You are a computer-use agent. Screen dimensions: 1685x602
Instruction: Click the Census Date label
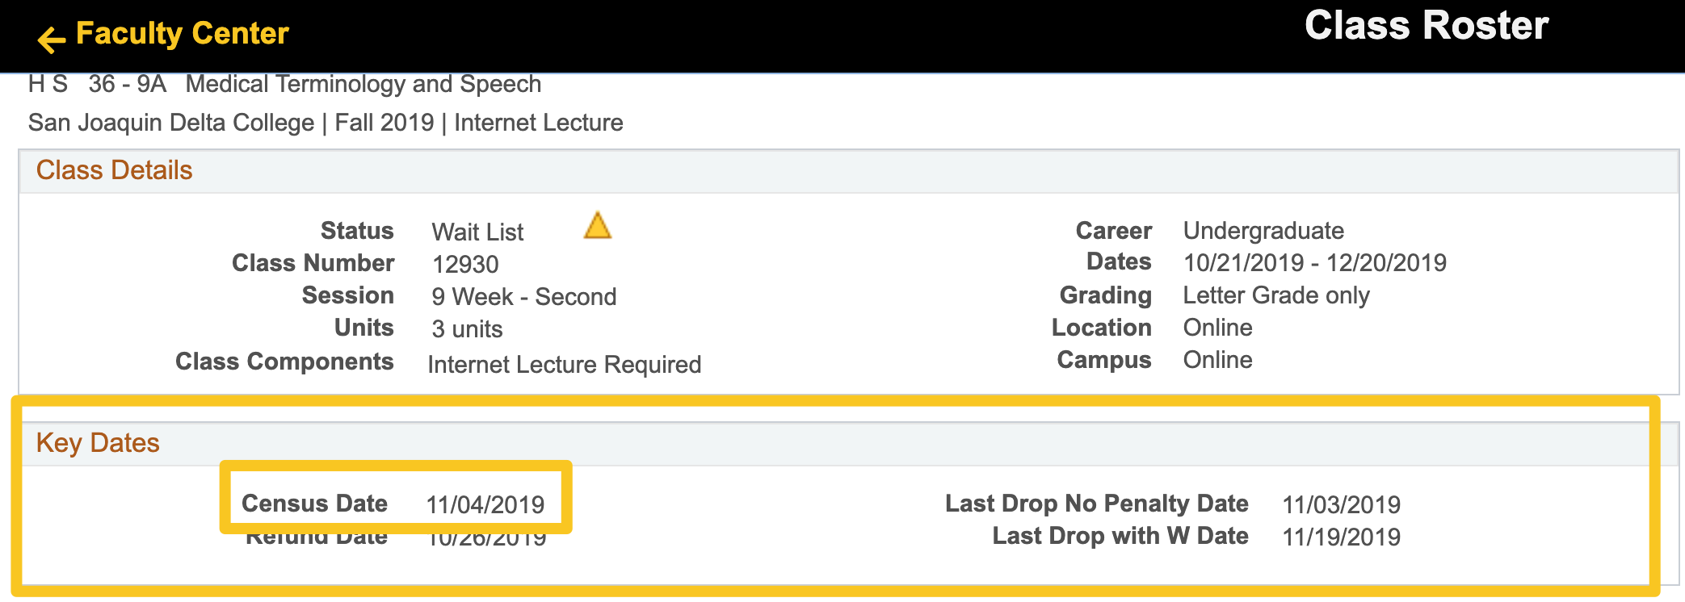pos(314,504)
